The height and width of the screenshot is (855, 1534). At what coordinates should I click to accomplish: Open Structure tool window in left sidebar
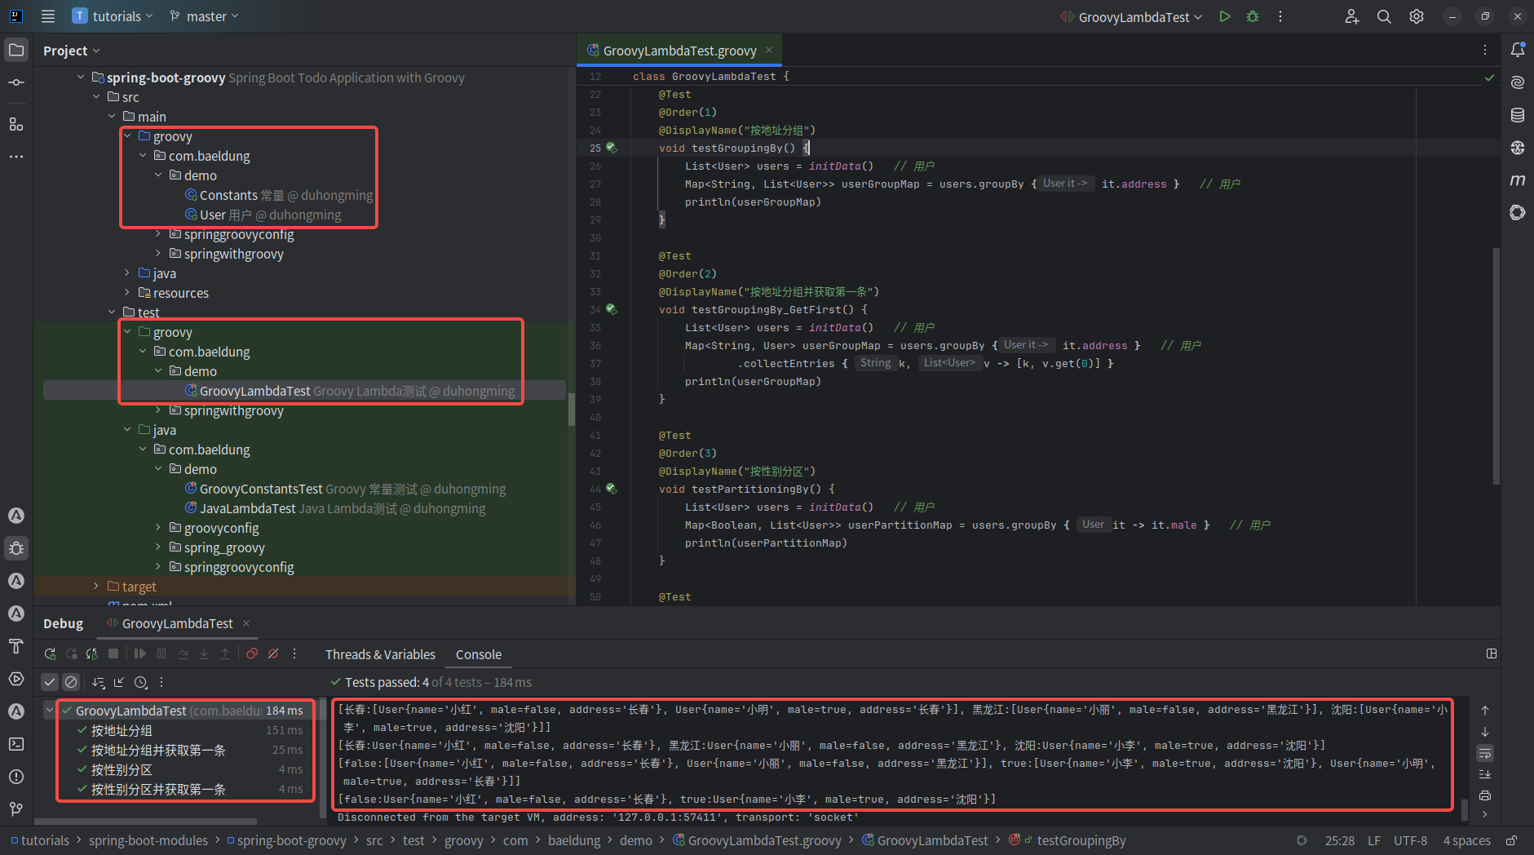16,124
